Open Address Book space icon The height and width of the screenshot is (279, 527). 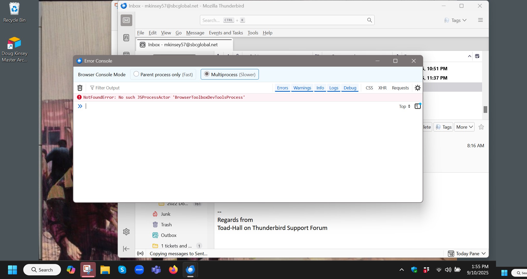coord(126,38)
